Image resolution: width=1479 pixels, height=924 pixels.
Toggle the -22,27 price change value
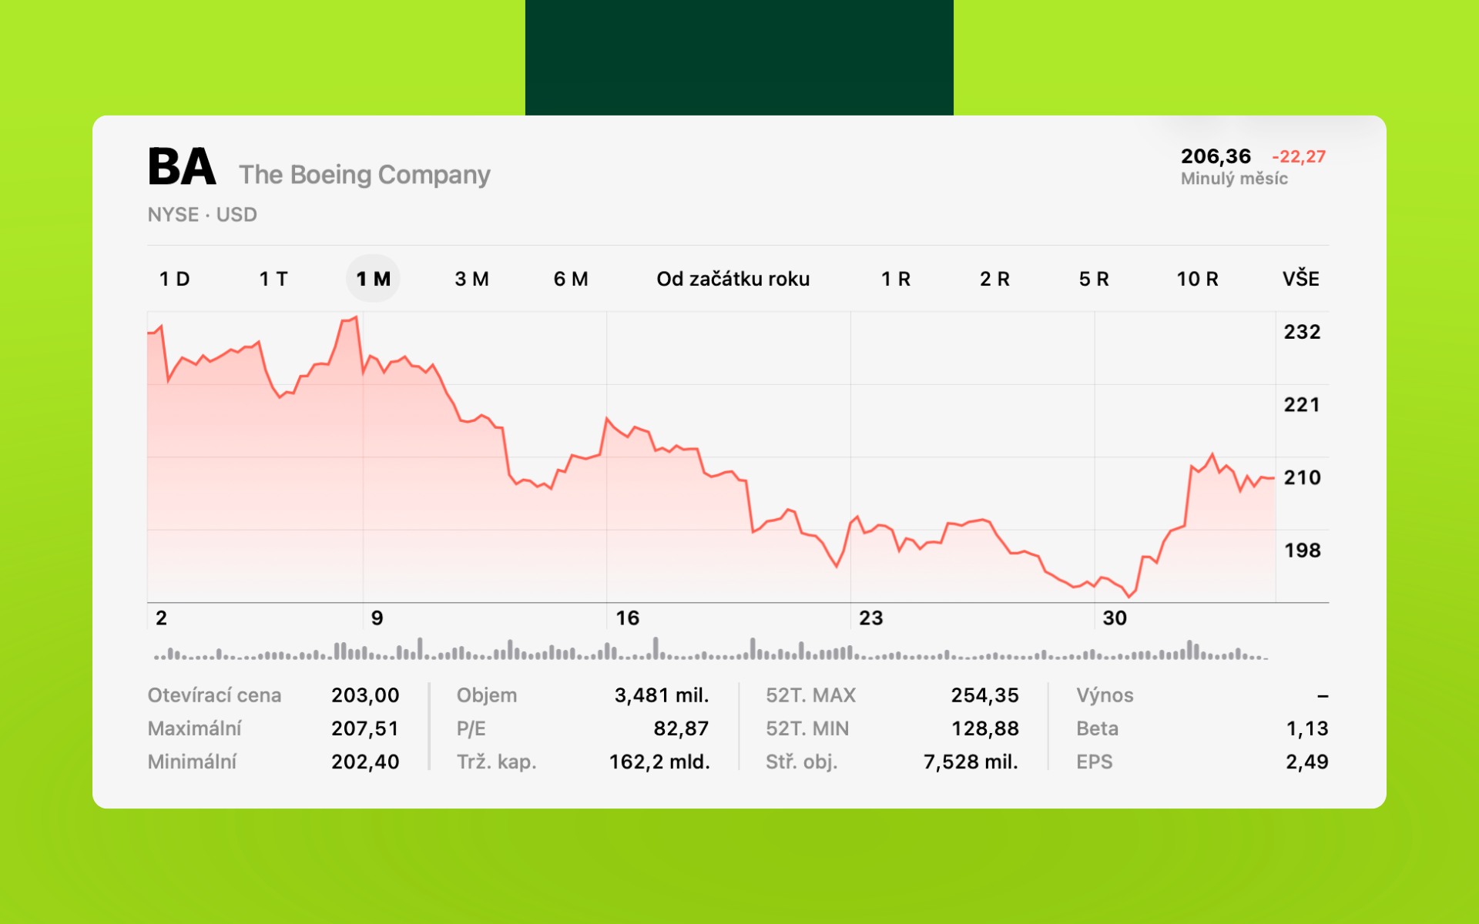coord(1299,156)
